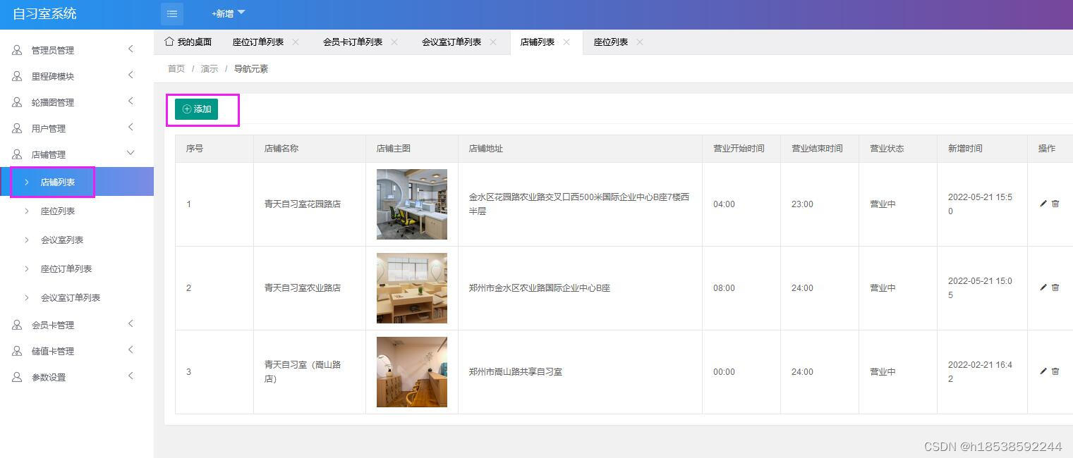This screenshot has height=458, width=1073.
Task: Close the 会议室订单列表 tab
Action: coord(493,42)
